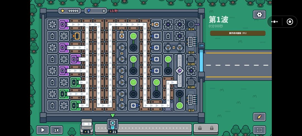
Task: Select the purple-eye gear left of the gatling turret
Action: (x=180, y=24)
